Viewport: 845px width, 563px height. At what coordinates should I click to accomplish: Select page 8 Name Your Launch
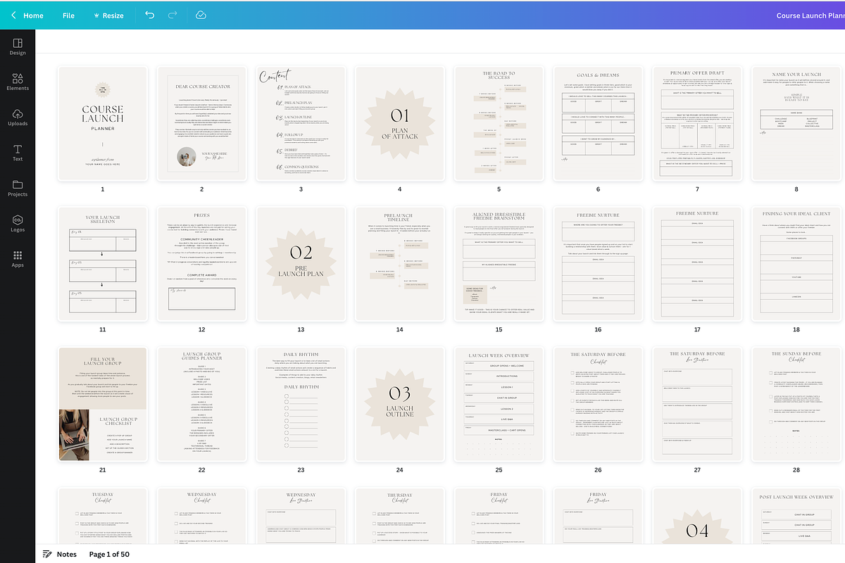click(796, 123)
